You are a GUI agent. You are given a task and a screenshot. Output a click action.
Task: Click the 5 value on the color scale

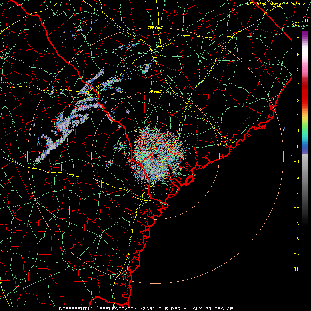(298, 69)
